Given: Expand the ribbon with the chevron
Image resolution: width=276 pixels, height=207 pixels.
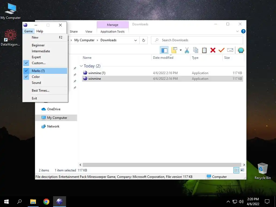Looking at the screenshot, I should (x=237, y=31).
